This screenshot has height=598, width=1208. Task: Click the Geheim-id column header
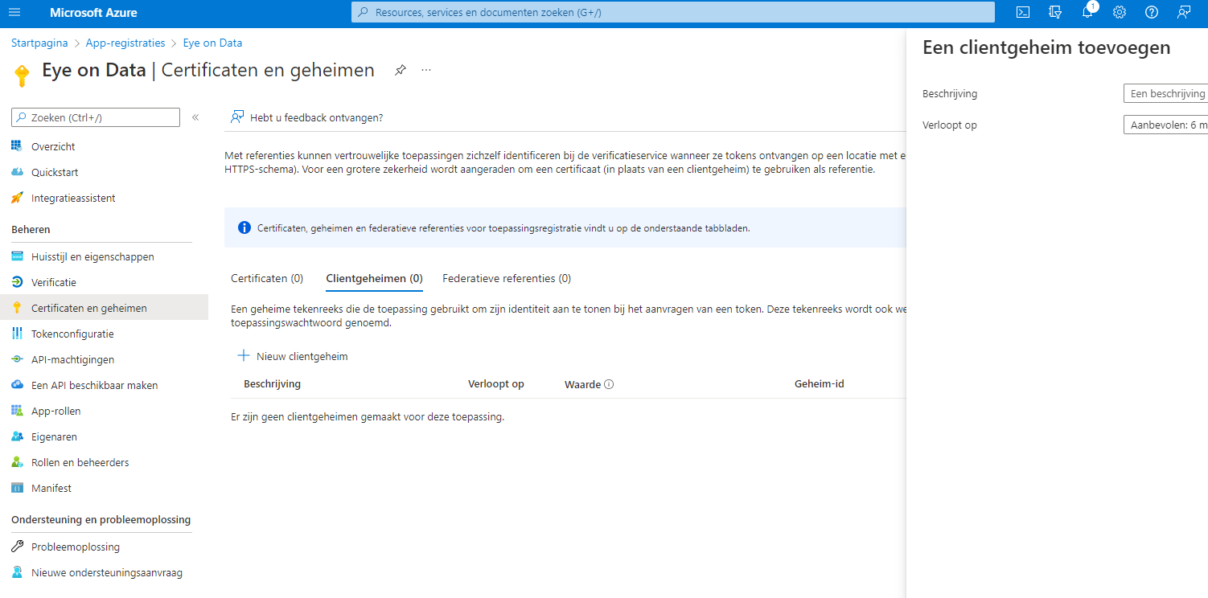(x=819, y=384)
